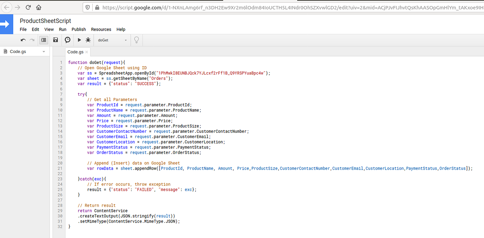Save the project using the floppy disk icon
The image size is (484, 238).
click(x=55, y=40)
